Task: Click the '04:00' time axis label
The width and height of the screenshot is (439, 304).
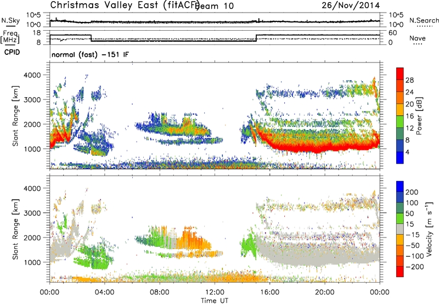Action: point(105,292)
